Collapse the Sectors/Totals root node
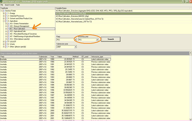This screenshot has height=121, width=192. (x=1, y=11)
